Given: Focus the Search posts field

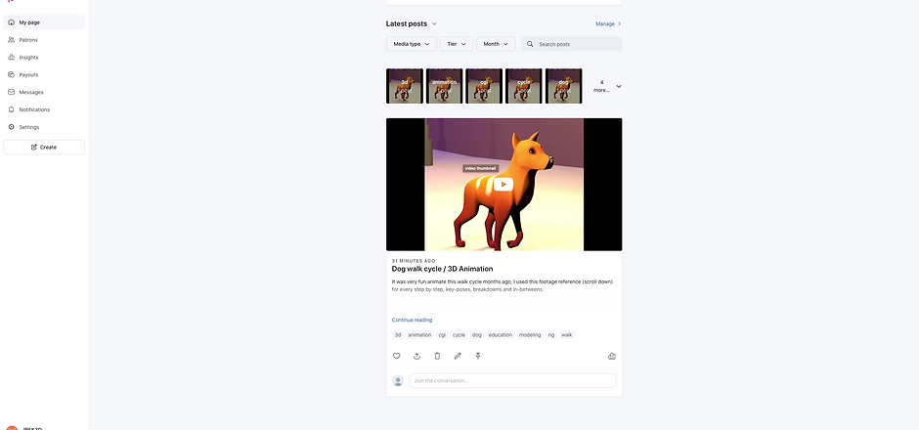Looking at the screenshot, I should [x=572, y=44].
